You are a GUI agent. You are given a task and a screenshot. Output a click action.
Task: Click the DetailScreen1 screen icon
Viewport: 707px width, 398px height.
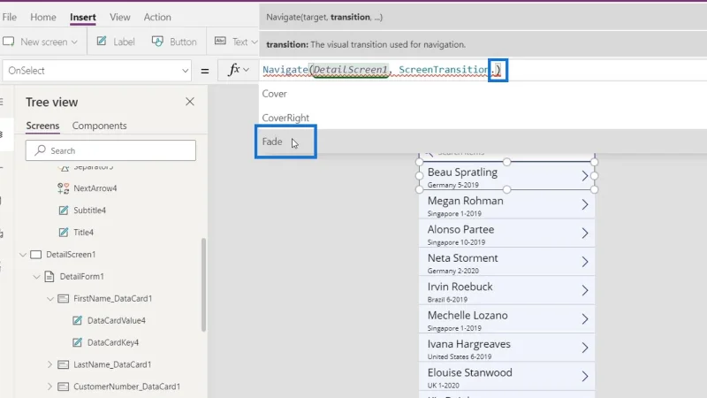click(35, 255)
